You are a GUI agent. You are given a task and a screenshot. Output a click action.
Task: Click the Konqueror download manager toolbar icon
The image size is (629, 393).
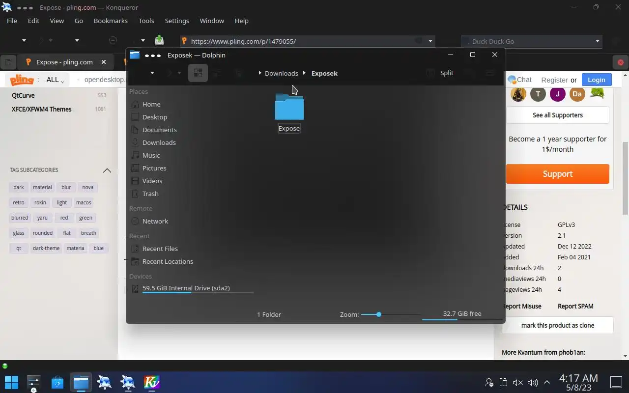click(159, 41)
